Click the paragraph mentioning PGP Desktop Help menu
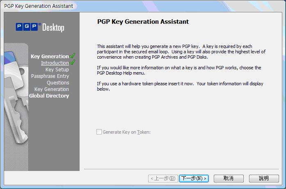 pos(178,70)
